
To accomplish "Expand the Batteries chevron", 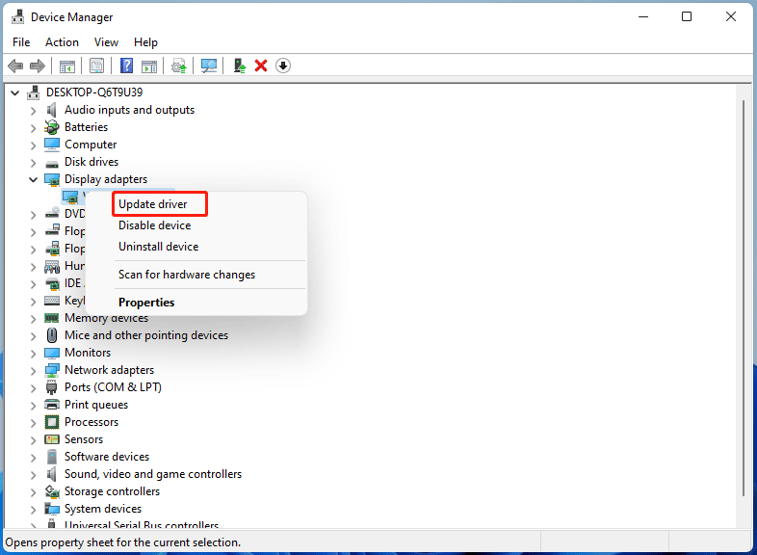I will click(33, 128).
